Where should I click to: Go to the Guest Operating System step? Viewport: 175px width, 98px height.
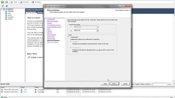click(x=54, y=27)
